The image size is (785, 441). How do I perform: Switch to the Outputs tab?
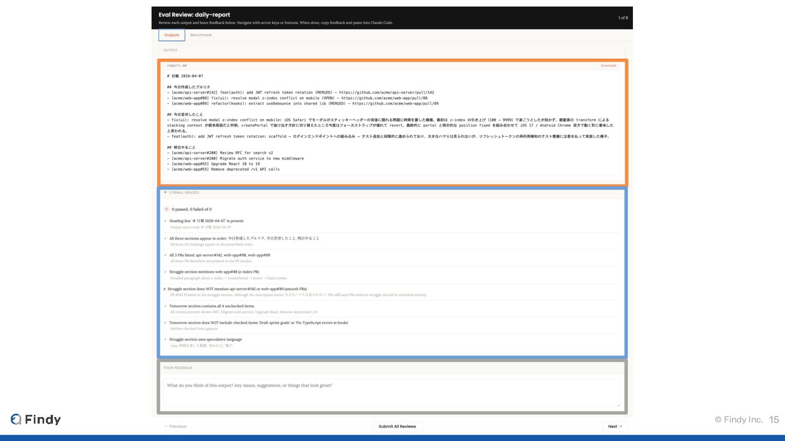172,35
